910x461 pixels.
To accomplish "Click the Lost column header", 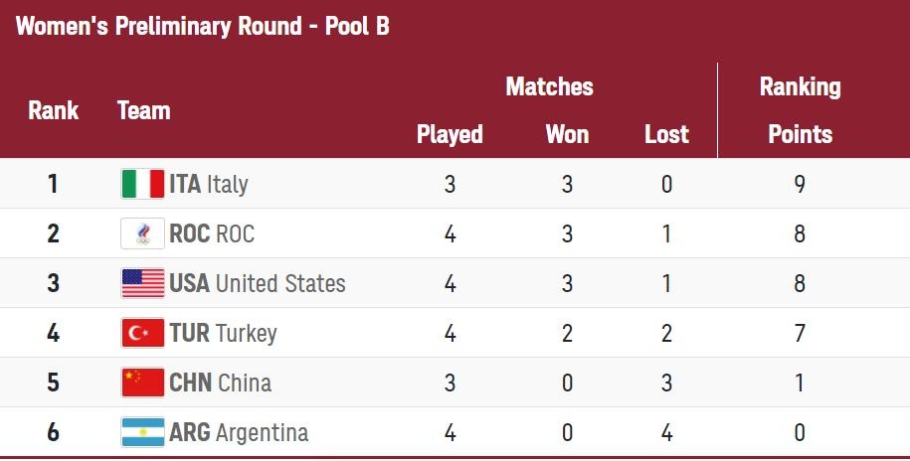I will tap(666, 134).
